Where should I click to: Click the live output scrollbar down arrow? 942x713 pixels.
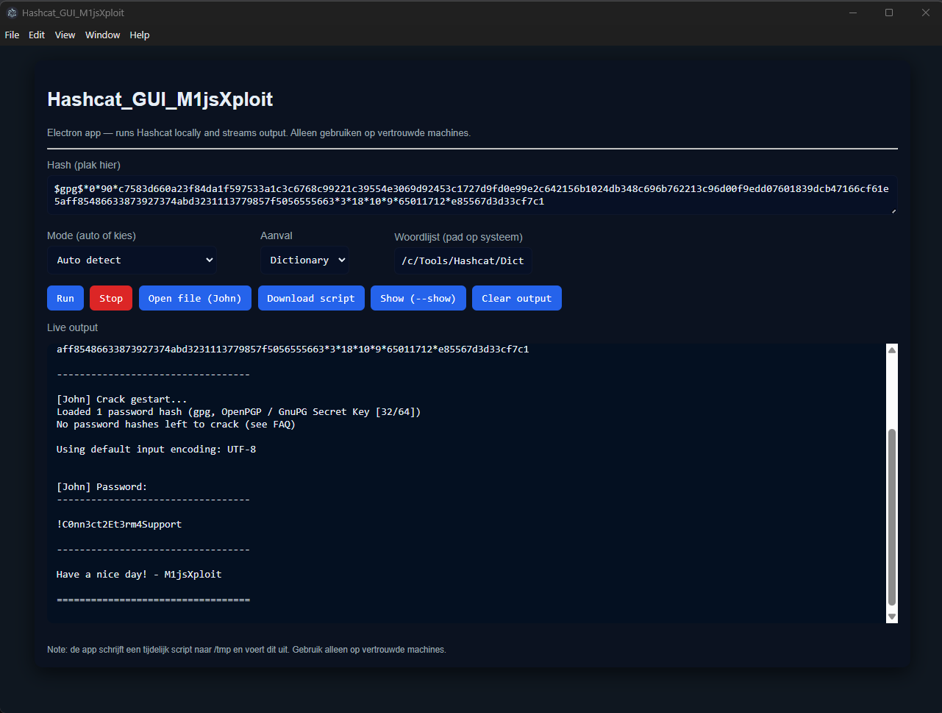[892, 617]
